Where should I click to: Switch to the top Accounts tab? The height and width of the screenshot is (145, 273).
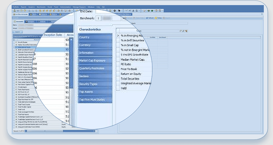(43, 14)
